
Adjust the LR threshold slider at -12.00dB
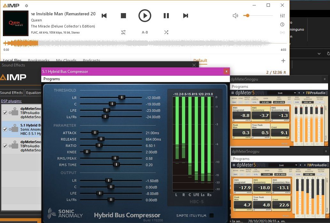pos(122,97)
